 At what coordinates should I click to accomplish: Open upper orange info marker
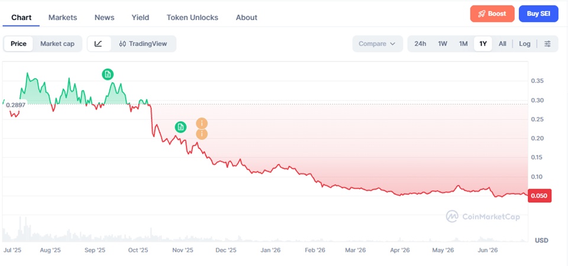(202, 124)
